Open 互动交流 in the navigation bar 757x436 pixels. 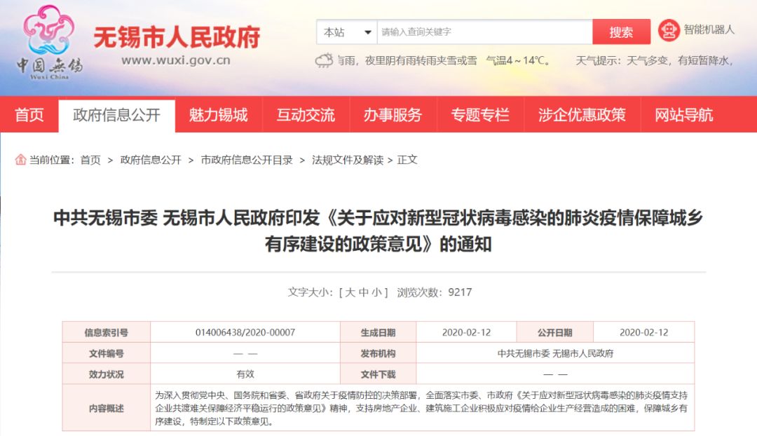click(306, 115)
